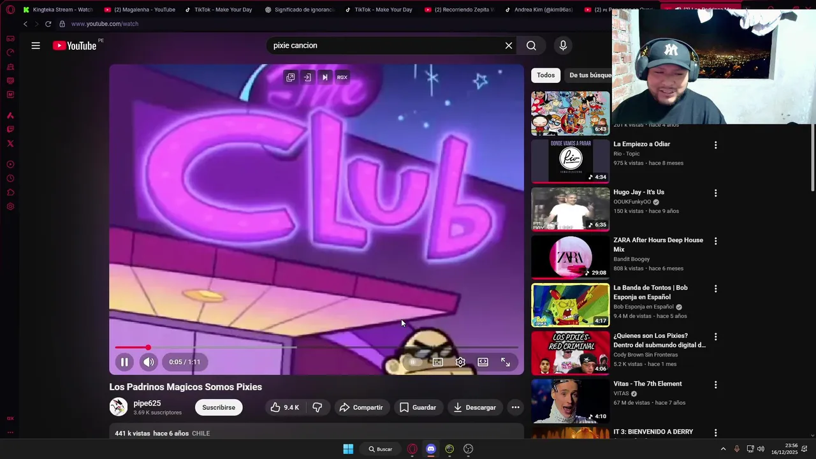816x459 pixels.
Task: Open options for 'Vitas - The 7th Element'
Action: click(x=715, y=384)
